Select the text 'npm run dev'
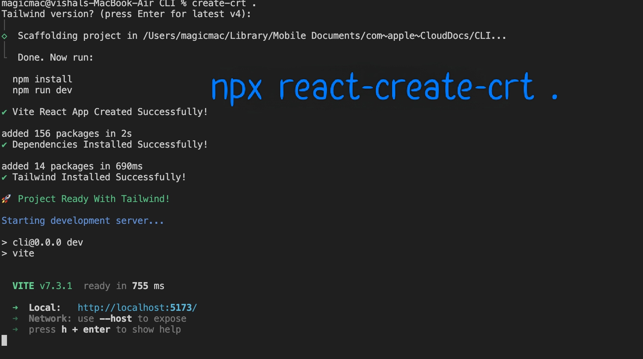643x359 pixels. click(x=42, y=90)
